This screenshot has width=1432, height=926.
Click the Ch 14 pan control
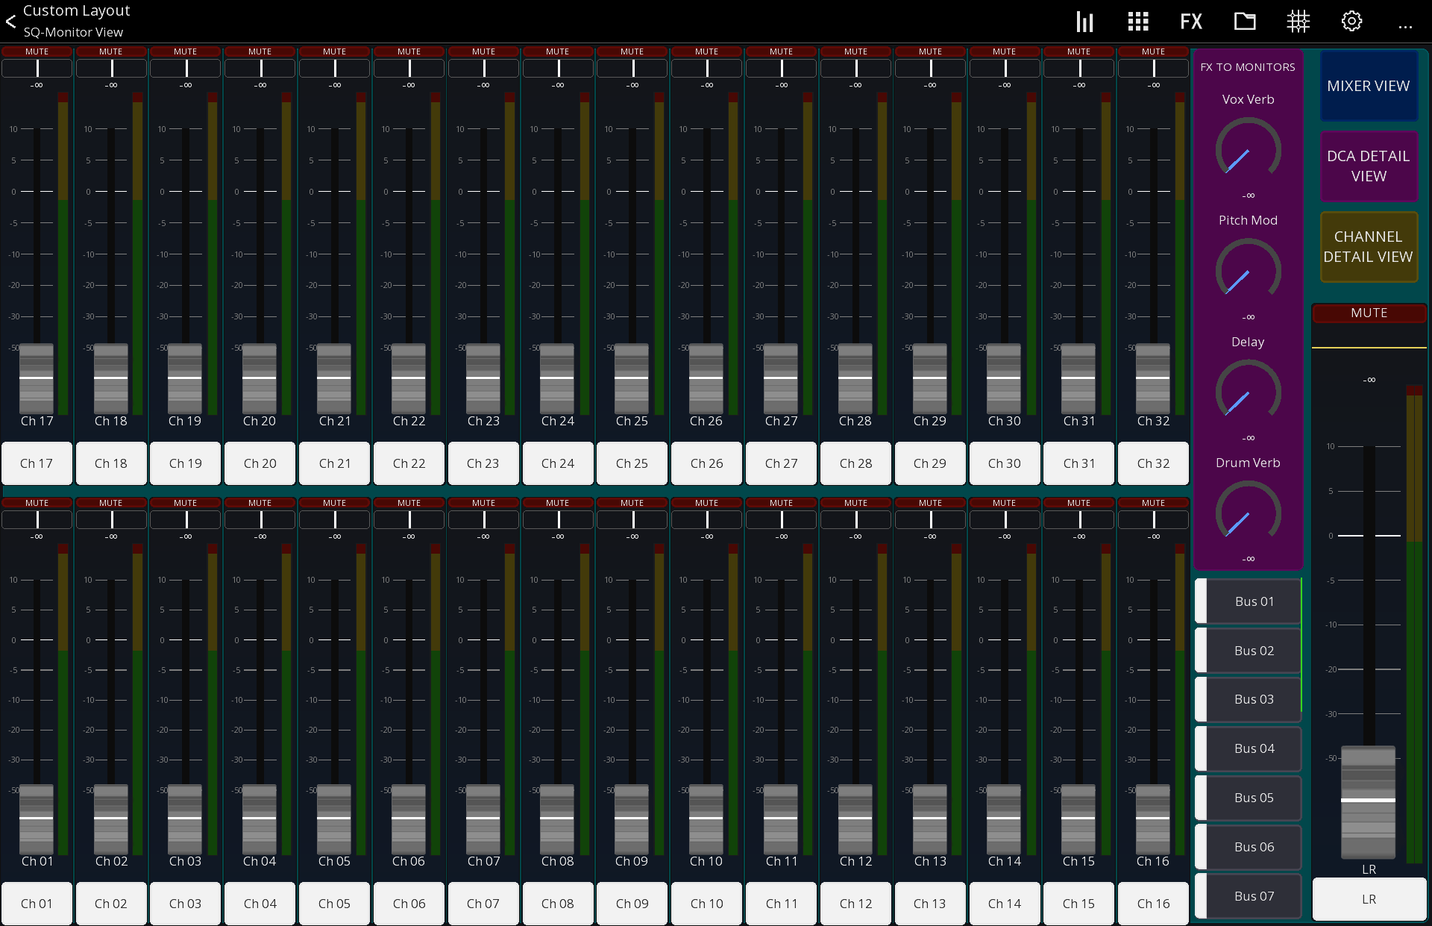[1005, 519]
